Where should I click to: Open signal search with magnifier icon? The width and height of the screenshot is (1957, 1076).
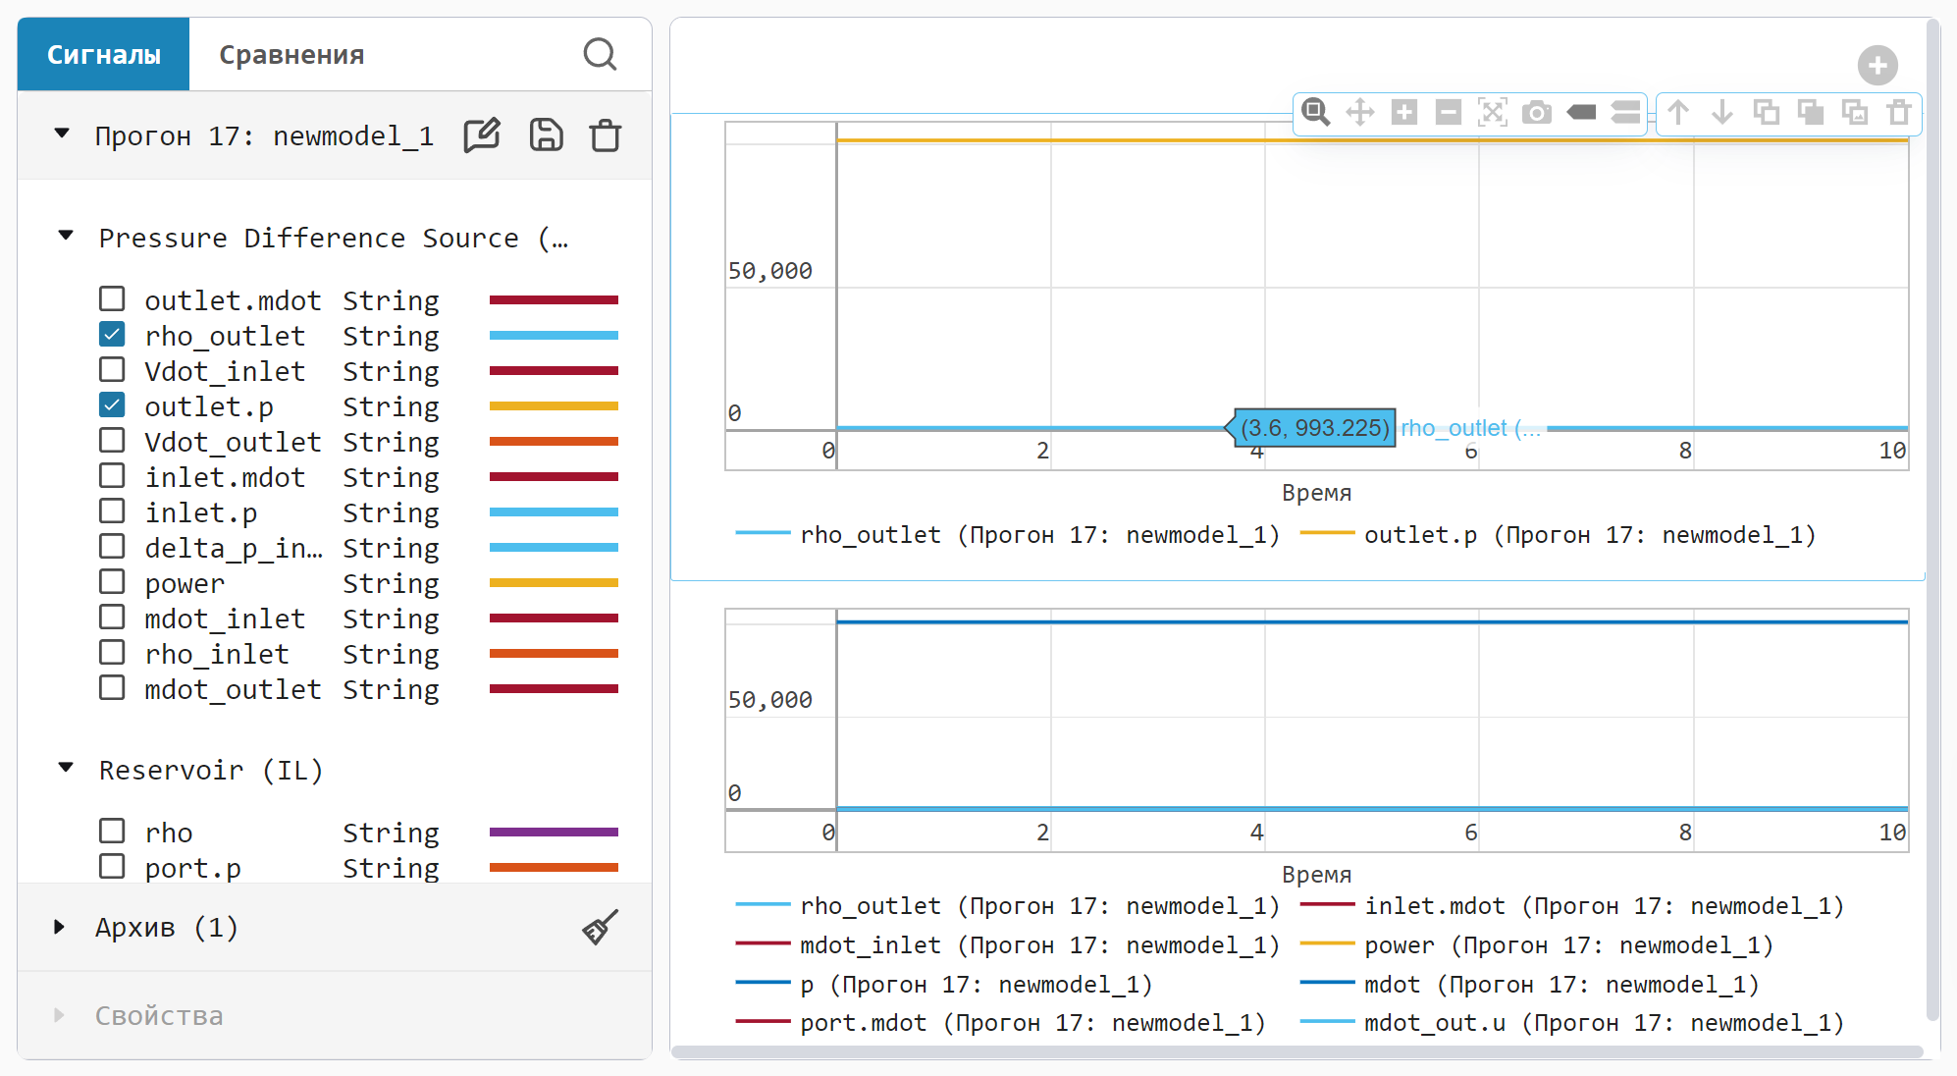(x=600, y=54)
